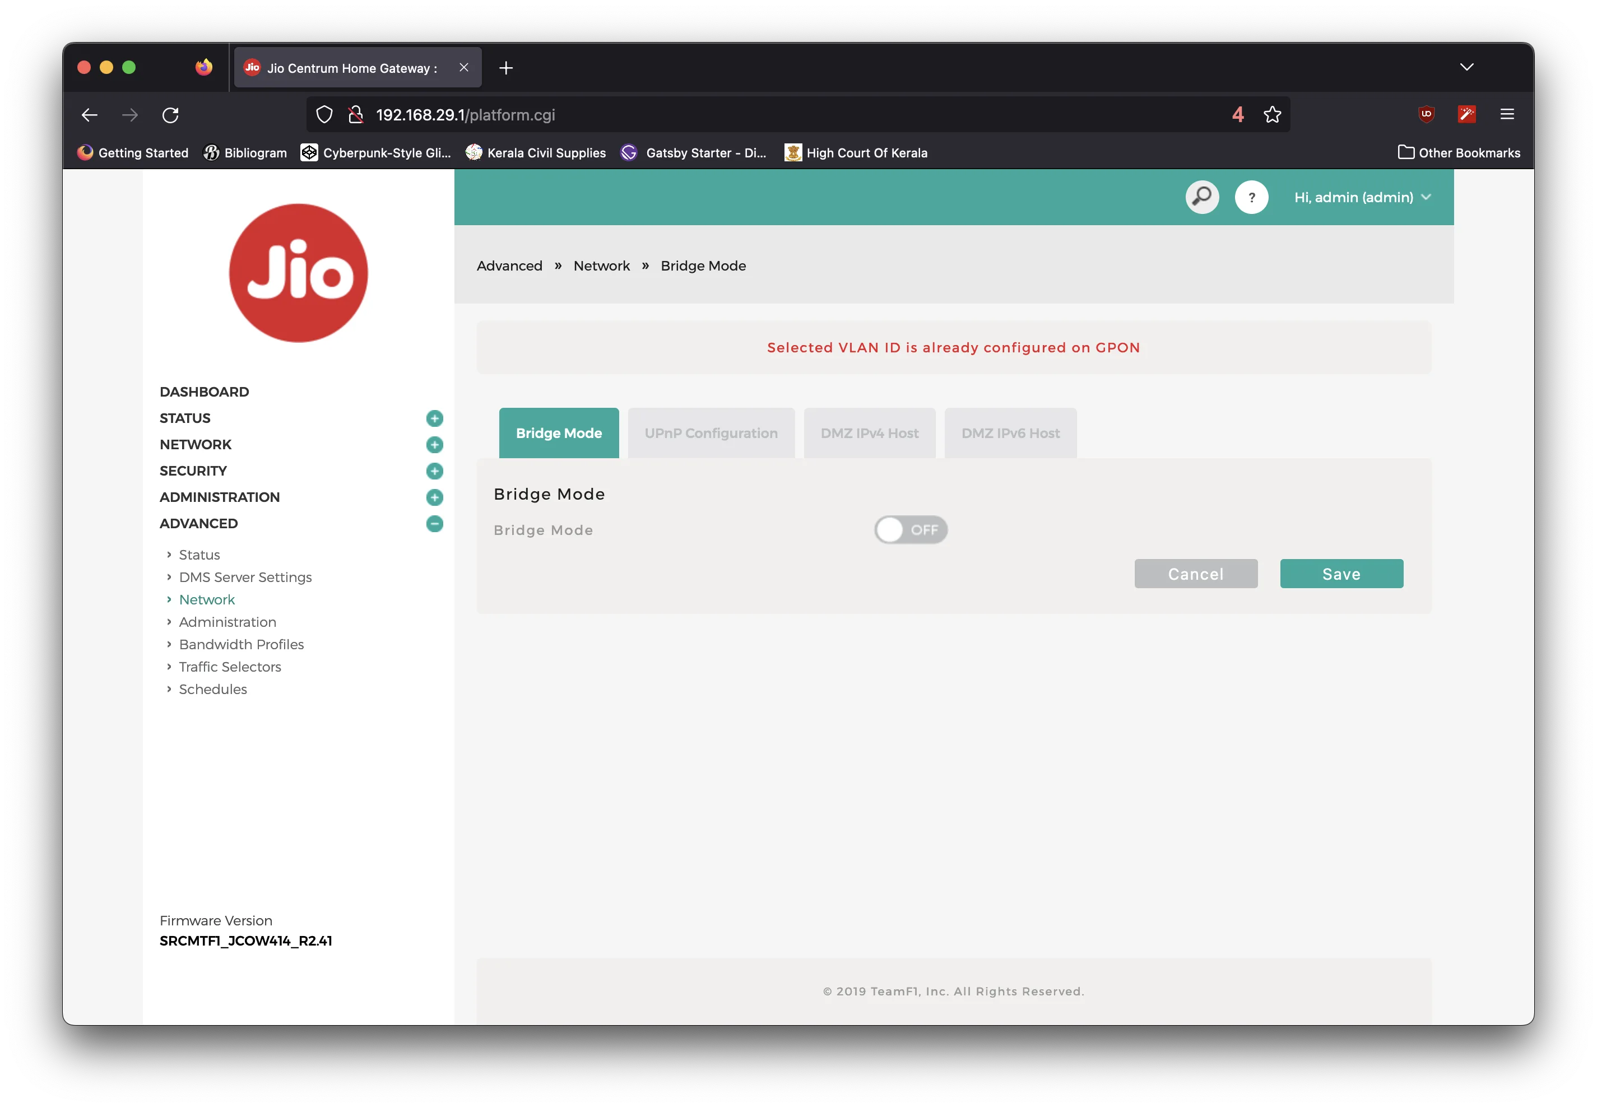Collapse the ADVANCED sidebar section

click(435, 523)
